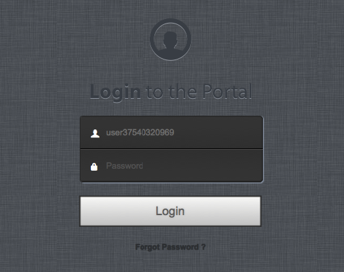The image size is (344, 272).
Task: Click empty space right of Password placeholder
Action: coord(202,166)
